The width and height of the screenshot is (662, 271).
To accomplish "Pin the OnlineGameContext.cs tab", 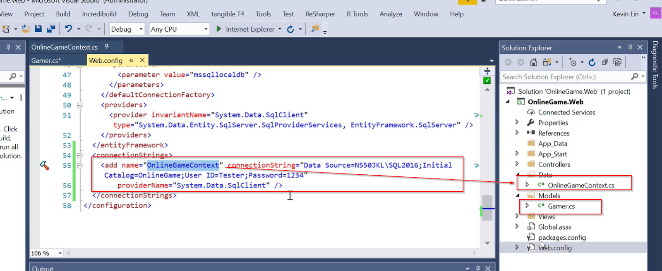I will click(107, 47).
